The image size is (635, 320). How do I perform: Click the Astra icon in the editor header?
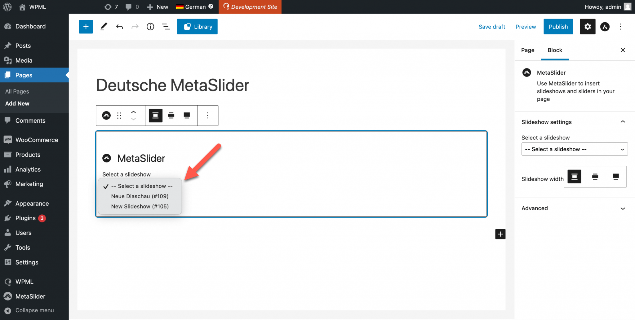605,27
